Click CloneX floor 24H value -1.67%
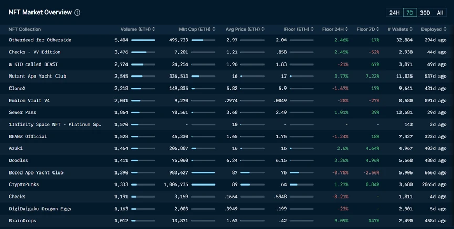The width and height of the screenshot is (454, 229). click(x=340, y=88)
